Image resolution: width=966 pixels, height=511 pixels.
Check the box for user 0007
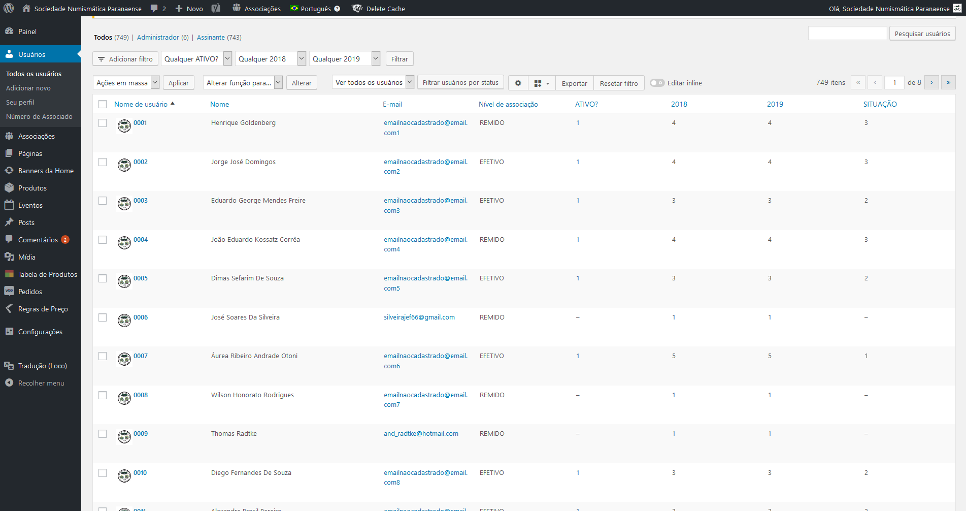click(103, 356)
